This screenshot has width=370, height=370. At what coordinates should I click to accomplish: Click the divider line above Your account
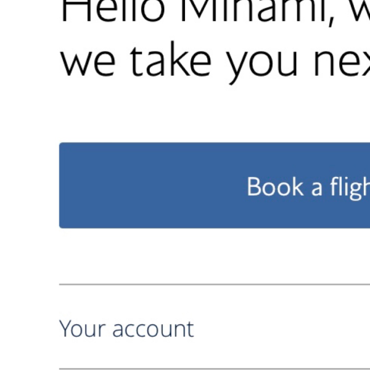click(x=215, y=284)
